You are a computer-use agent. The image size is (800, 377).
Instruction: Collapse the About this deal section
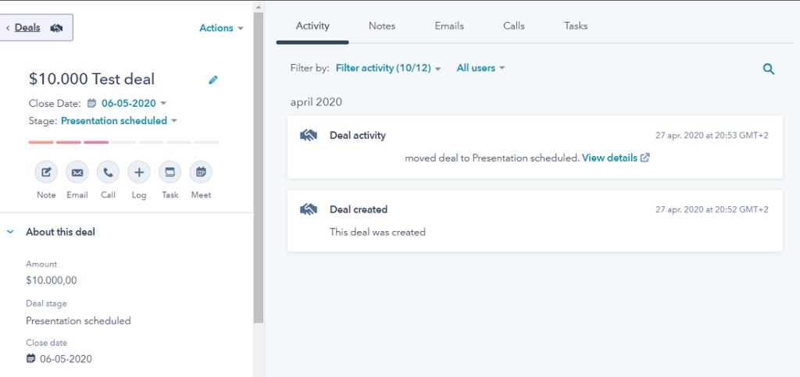pos(11,232)
